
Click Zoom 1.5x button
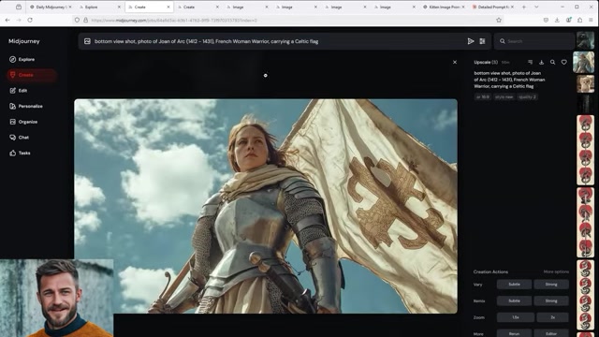coord(516,317)
